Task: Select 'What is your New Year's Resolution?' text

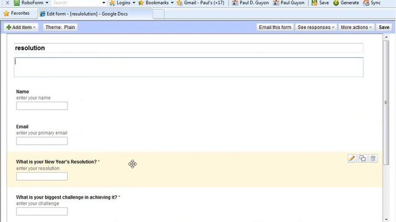Action: coord(56,162)
